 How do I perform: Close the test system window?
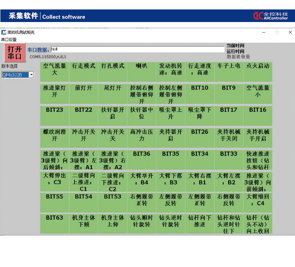290,32
